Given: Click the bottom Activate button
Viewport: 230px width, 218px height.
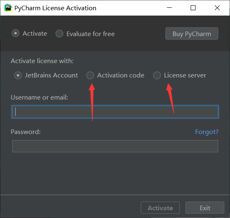Looking at the screenshot, I should (160, 208).
